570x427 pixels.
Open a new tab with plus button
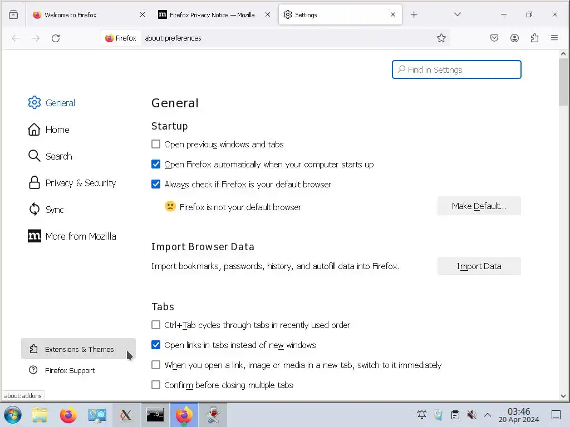coord(414,15)
